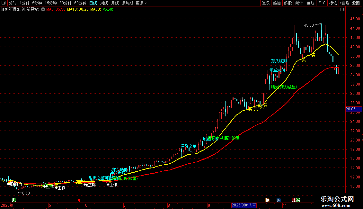This screenshot has height=209, width=363.
Task: Switch to the 5分钟 chart period
Action: 37,3
